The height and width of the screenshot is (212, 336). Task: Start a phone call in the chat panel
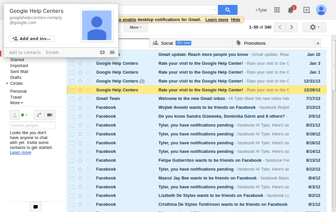pos(39,115)
